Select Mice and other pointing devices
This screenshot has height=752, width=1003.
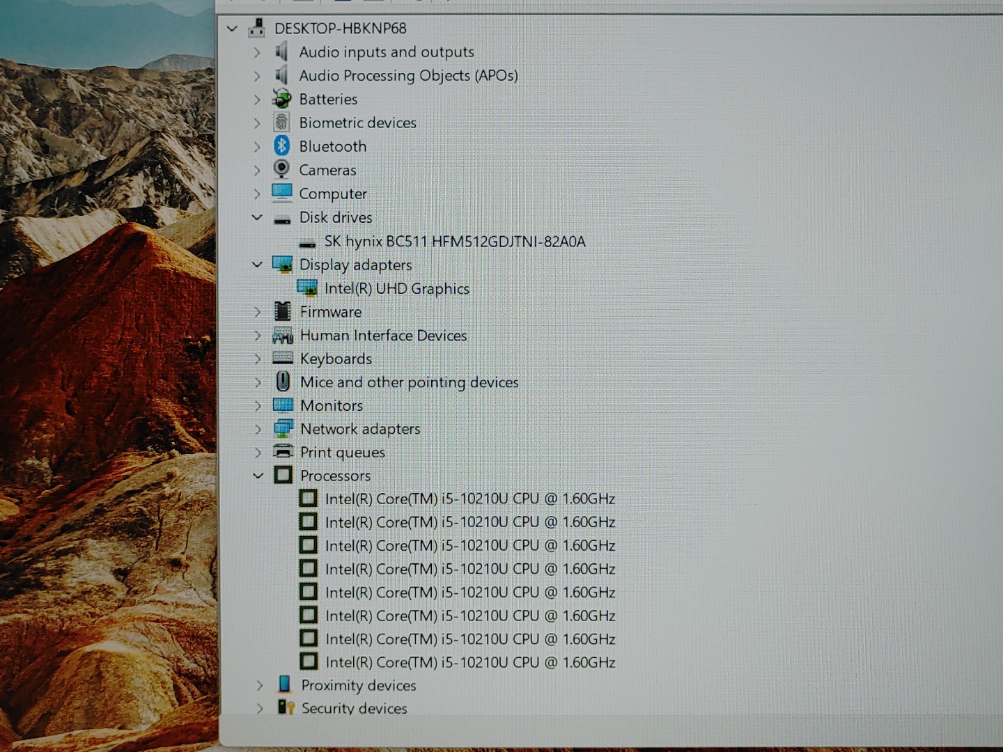pos(409,382)
